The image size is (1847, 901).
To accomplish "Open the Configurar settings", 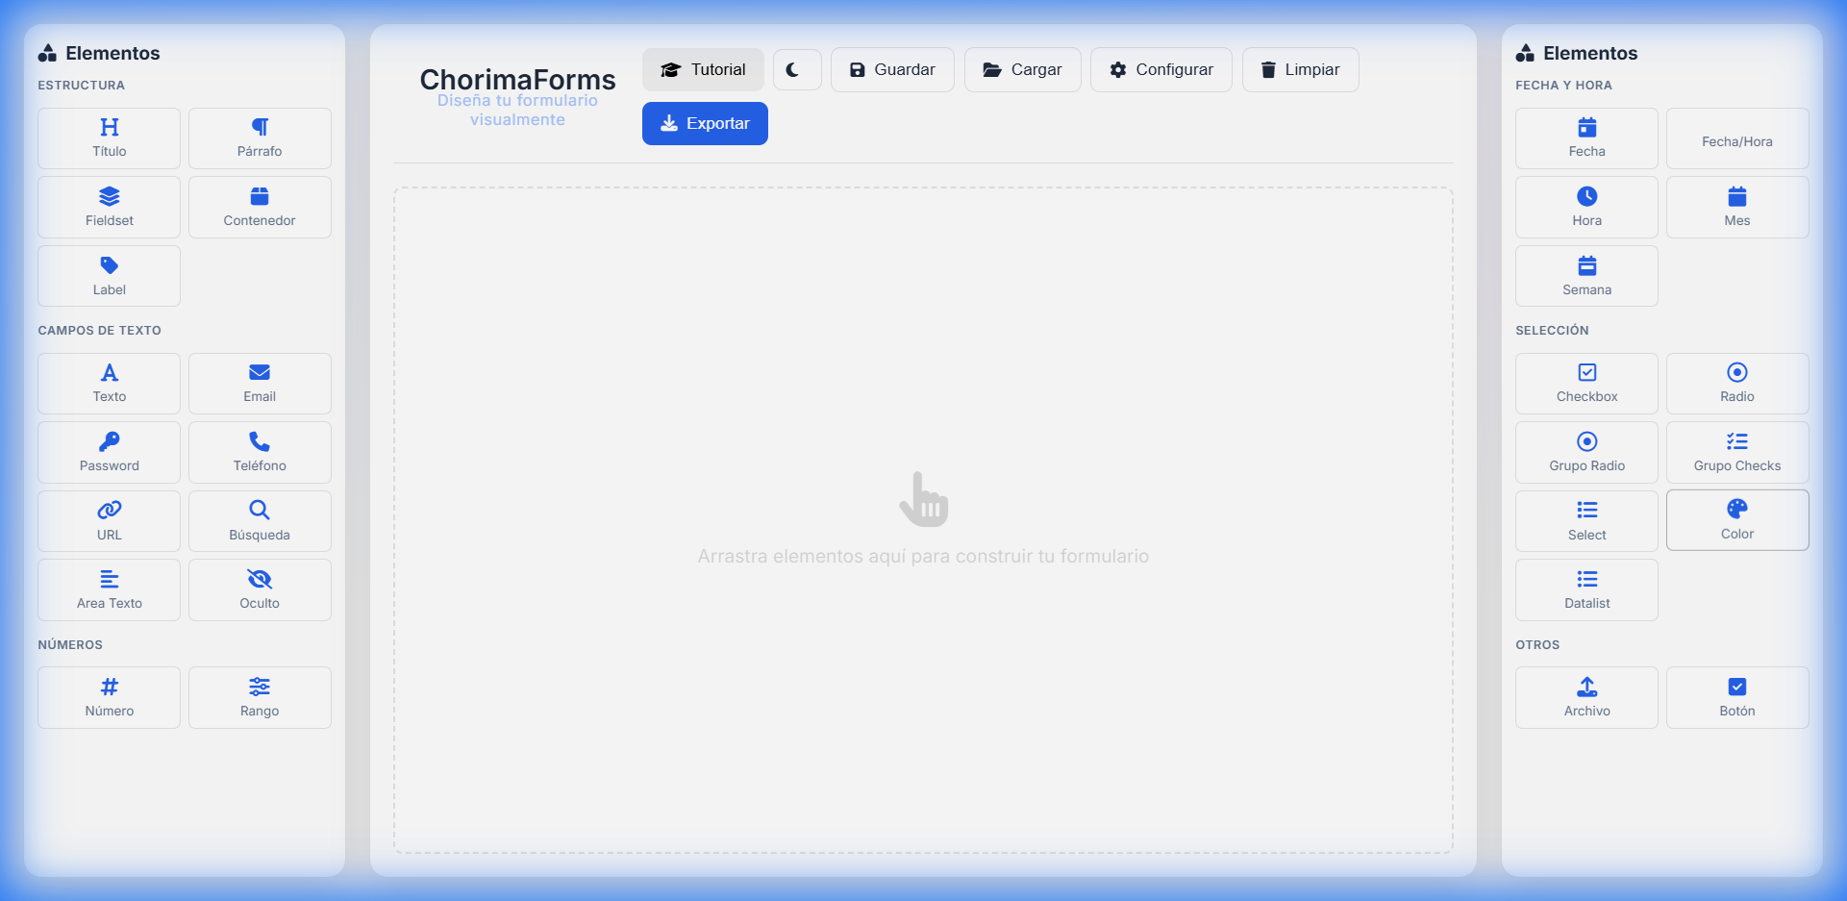I will [x=1161, y=69].
